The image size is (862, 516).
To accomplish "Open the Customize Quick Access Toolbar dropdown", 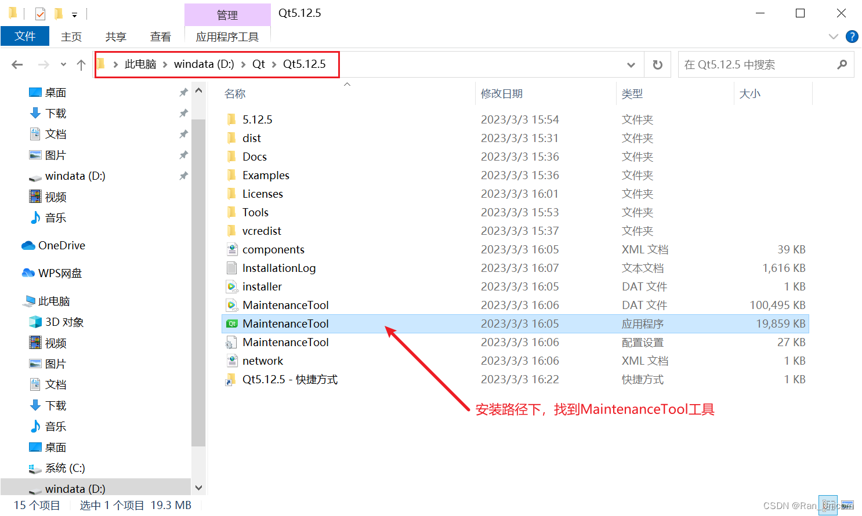I will coord(74,14).
